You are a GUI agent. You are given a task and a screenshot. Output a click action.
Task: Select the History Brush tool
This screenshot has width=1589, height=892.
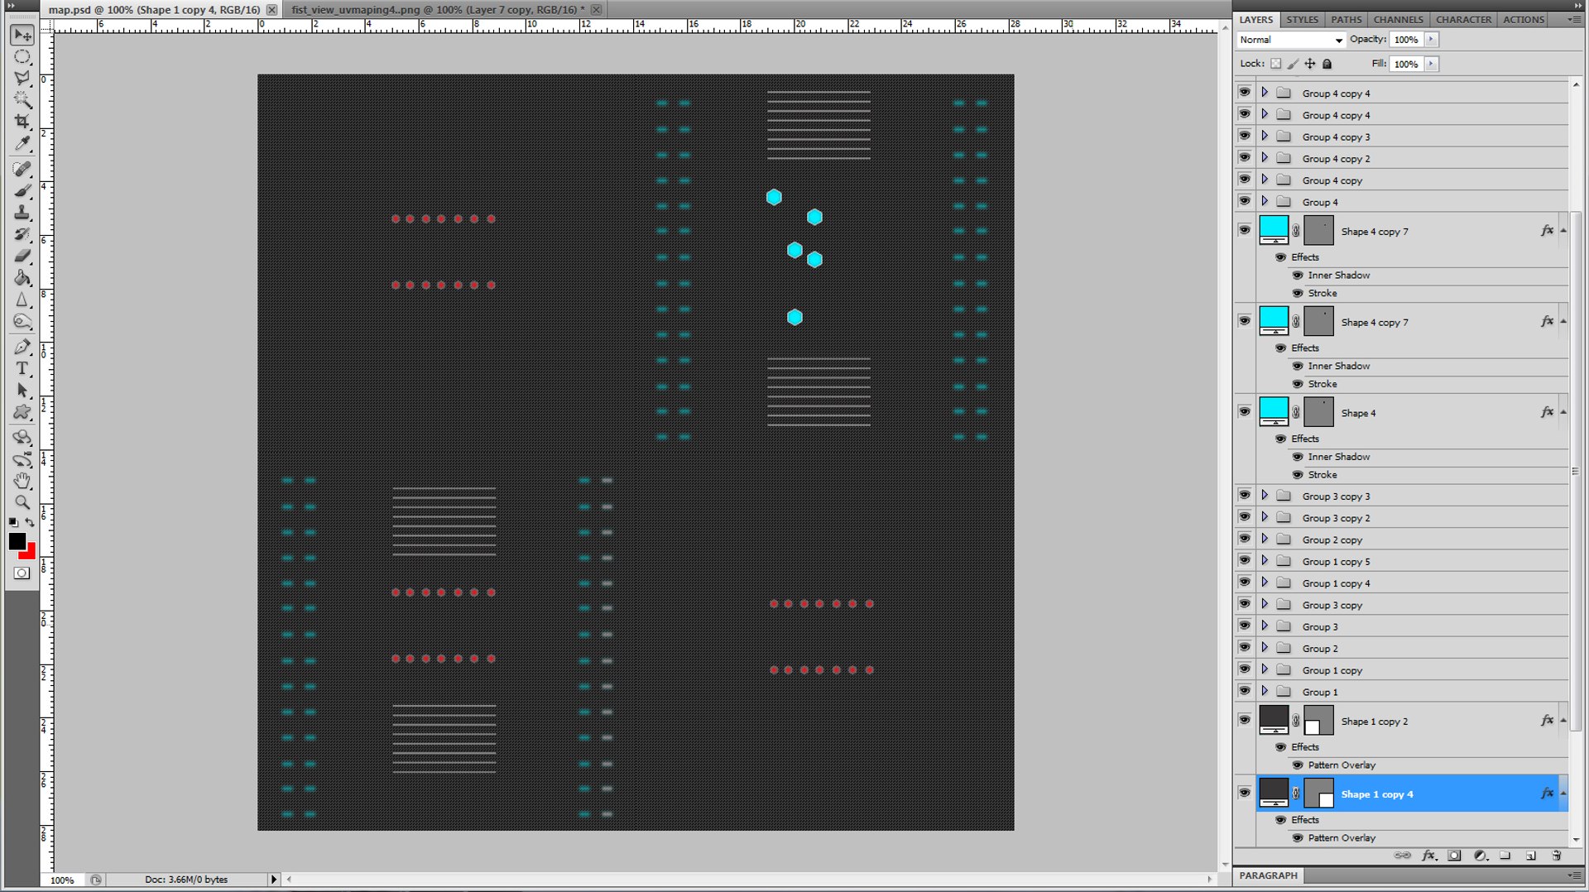click(22, 234)
